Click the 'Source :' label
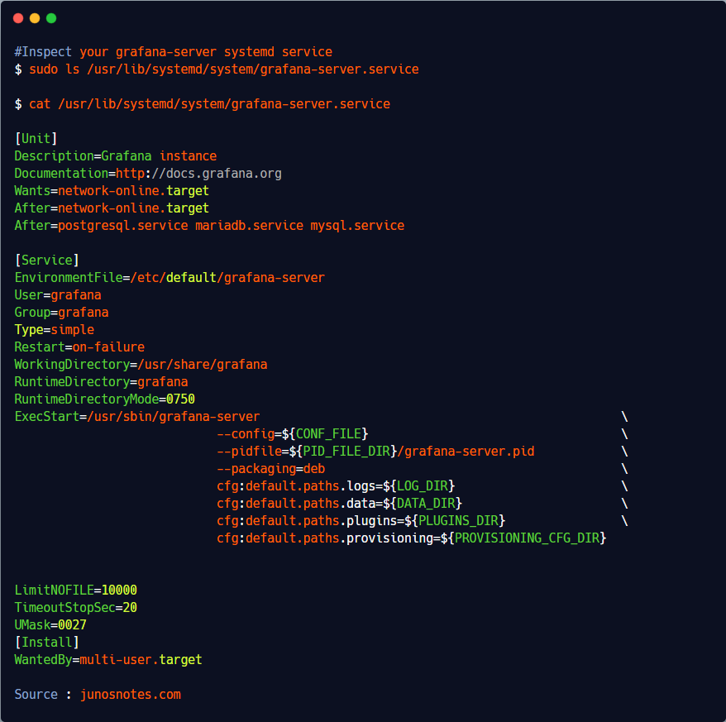The width and height of the screenshot is (726, 722). pos(43,695)
